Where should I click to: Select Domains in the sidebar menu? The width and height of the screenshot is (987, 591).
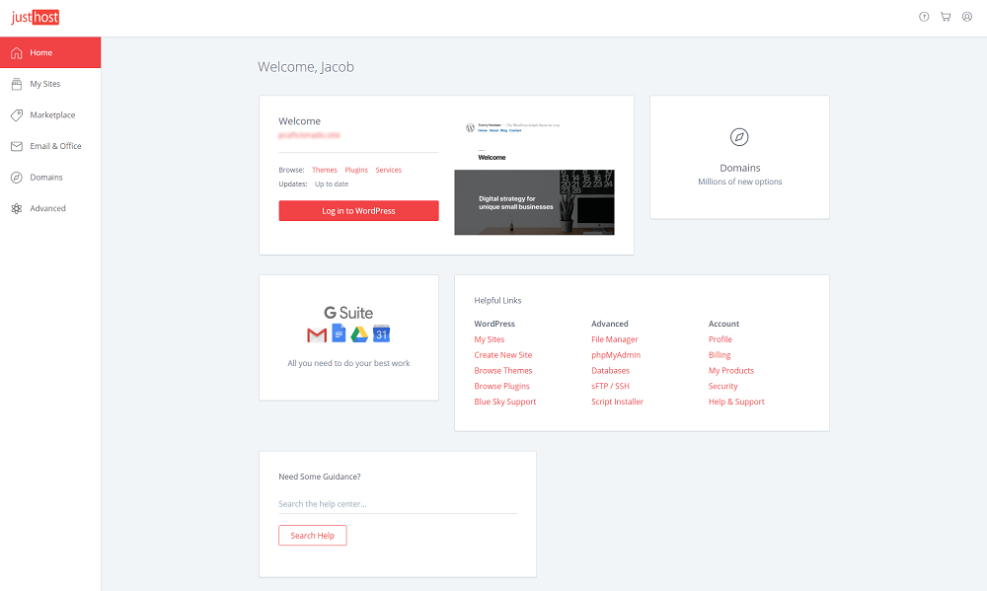(x=50, y=178)
